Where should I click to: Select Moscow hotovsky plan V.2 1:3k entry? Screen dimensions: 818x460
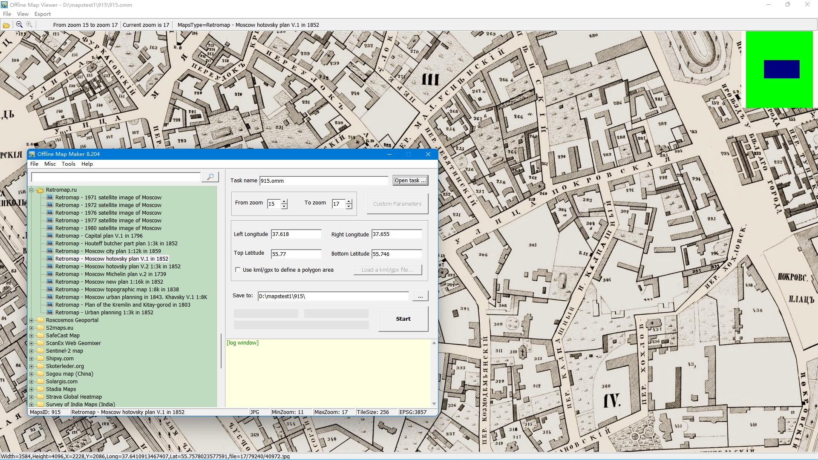pos(118,267)
